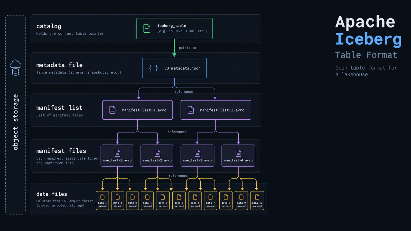Click the yellow file icon of data-8.parquet
The height and width of the screenshot is (231, 411).
point(226,197)
